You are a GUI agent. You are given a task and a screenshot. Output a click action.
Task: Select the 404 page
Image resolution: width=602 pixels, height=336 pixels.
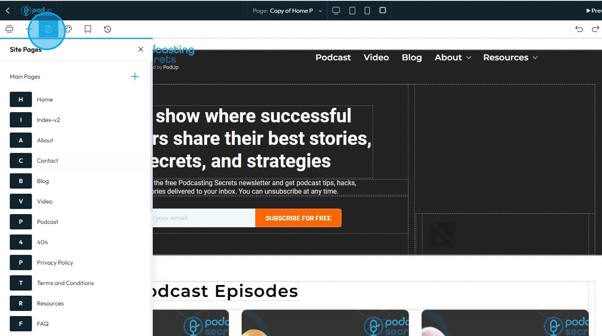tap(42, 242)
